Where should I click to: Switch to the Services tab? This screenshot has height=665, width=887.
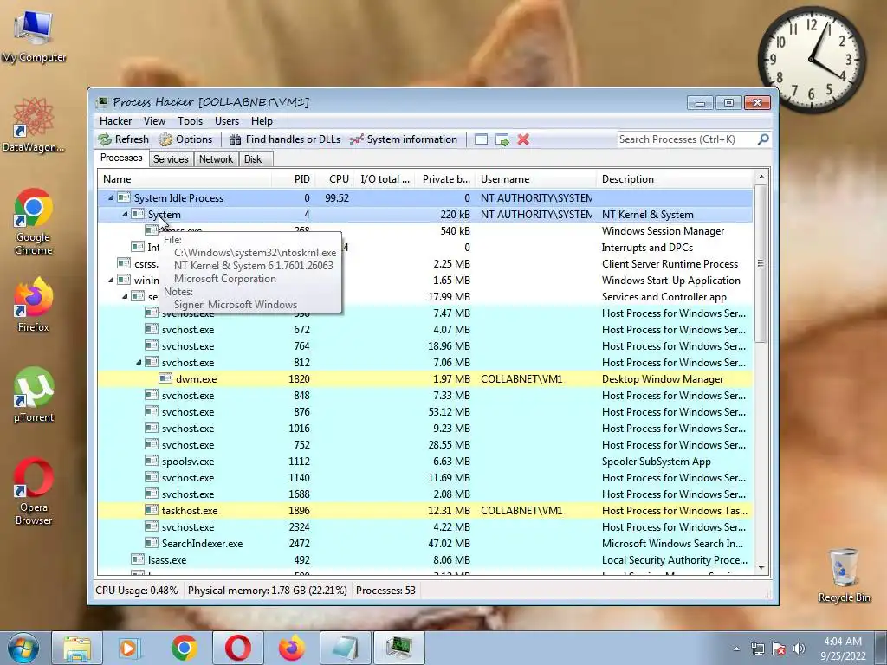click(x=171, y=159)
